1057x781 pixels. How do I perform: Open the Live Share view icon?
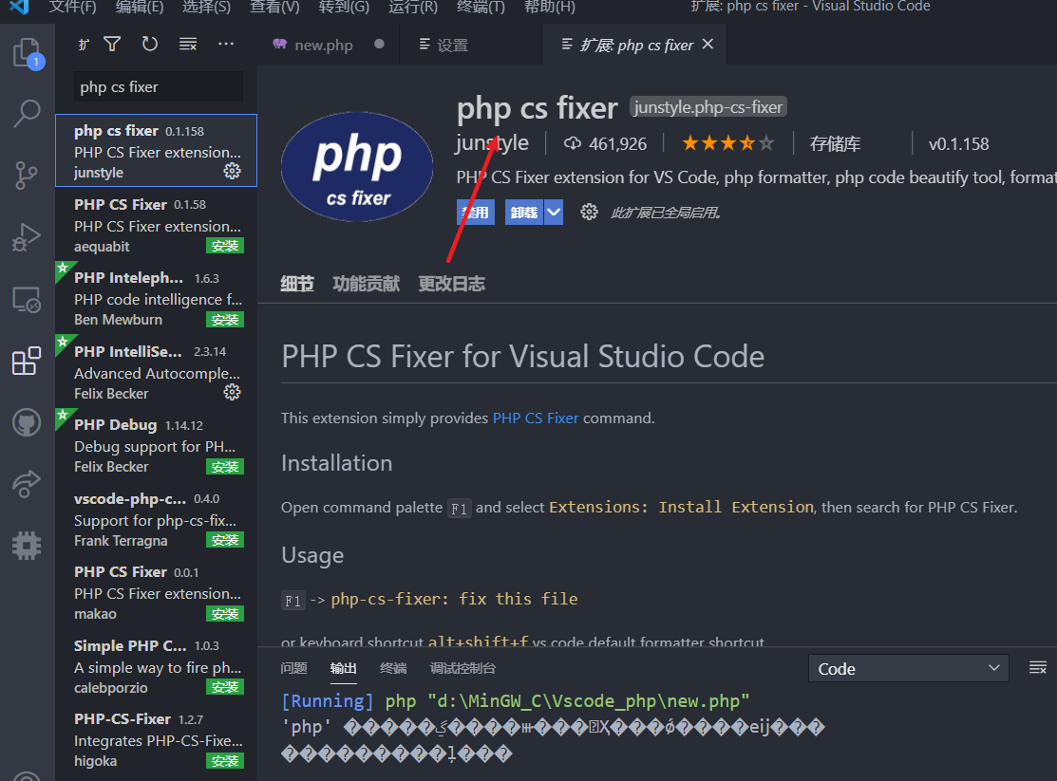click(27, 483)
